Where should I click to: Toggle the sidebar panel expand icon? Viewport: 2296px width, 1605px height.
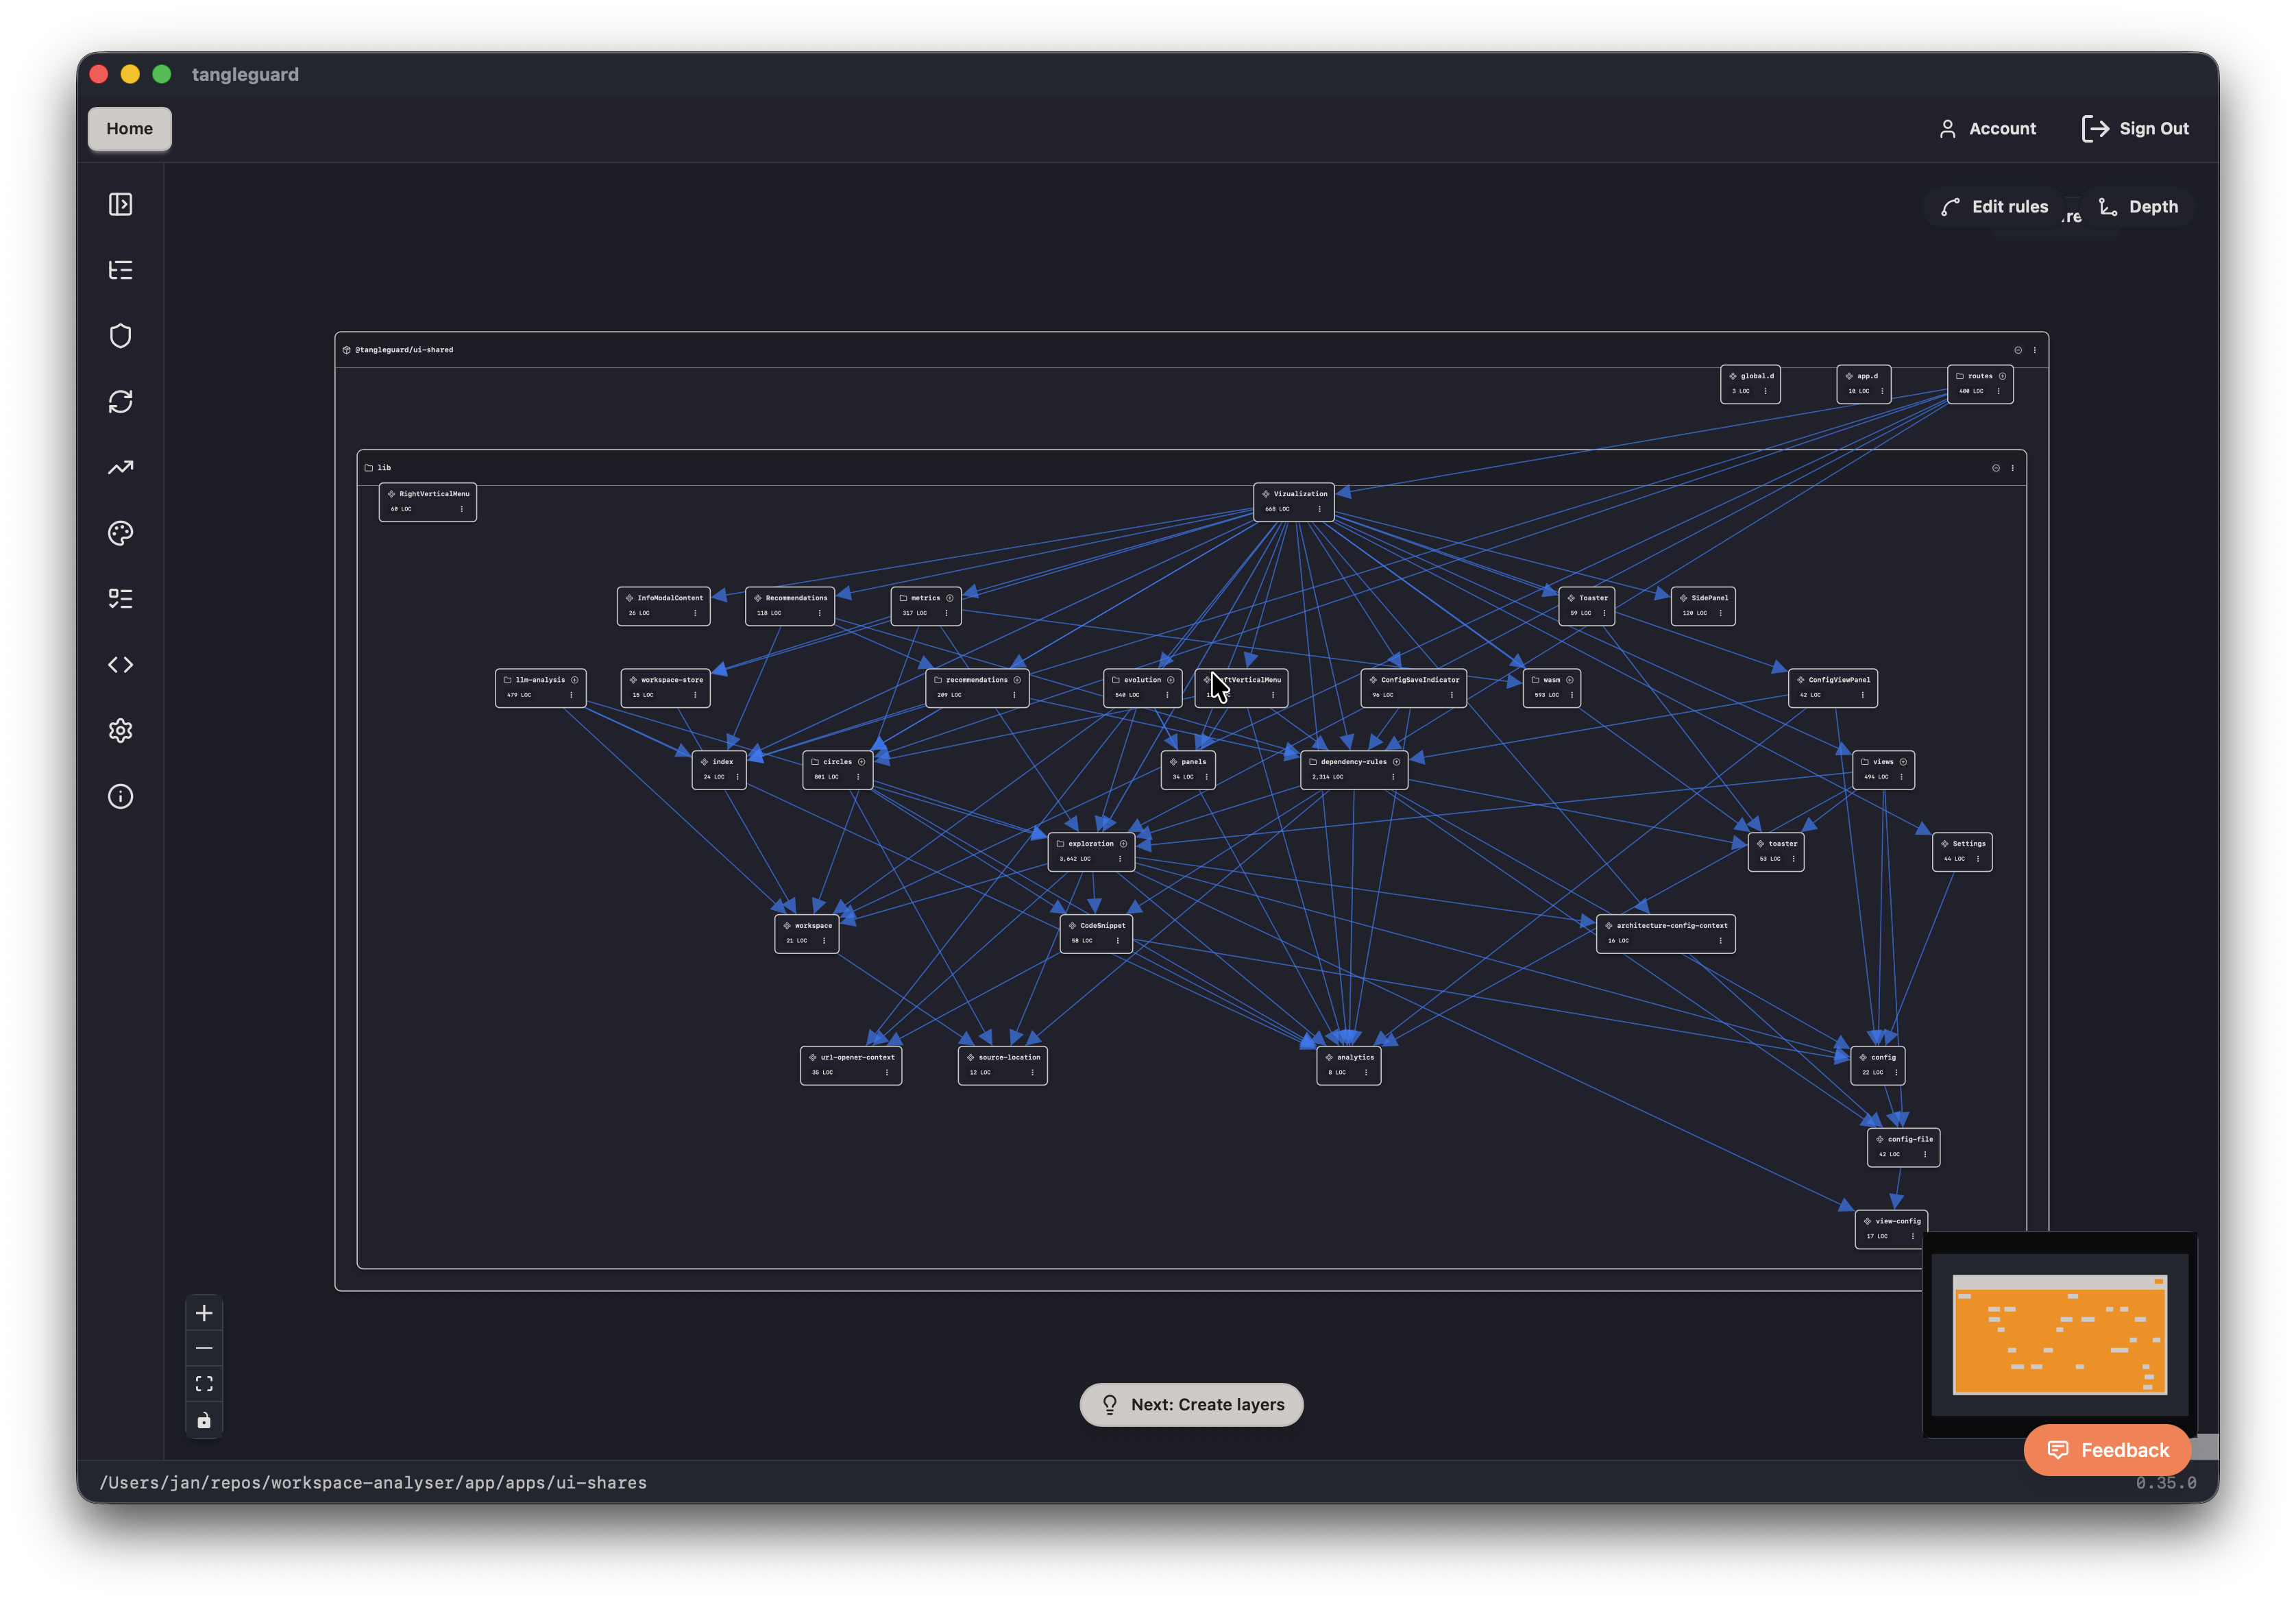pyautogui.click(x=120, y=204)
